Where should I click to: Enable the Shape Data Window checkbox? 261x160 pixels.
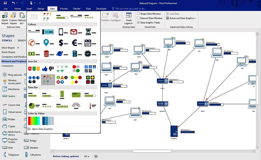tap(138, 14)
